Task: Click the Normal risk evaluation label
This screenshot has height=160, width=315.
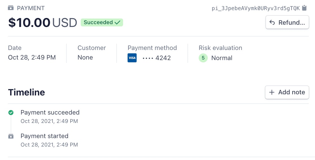Action: coord(222,58)
